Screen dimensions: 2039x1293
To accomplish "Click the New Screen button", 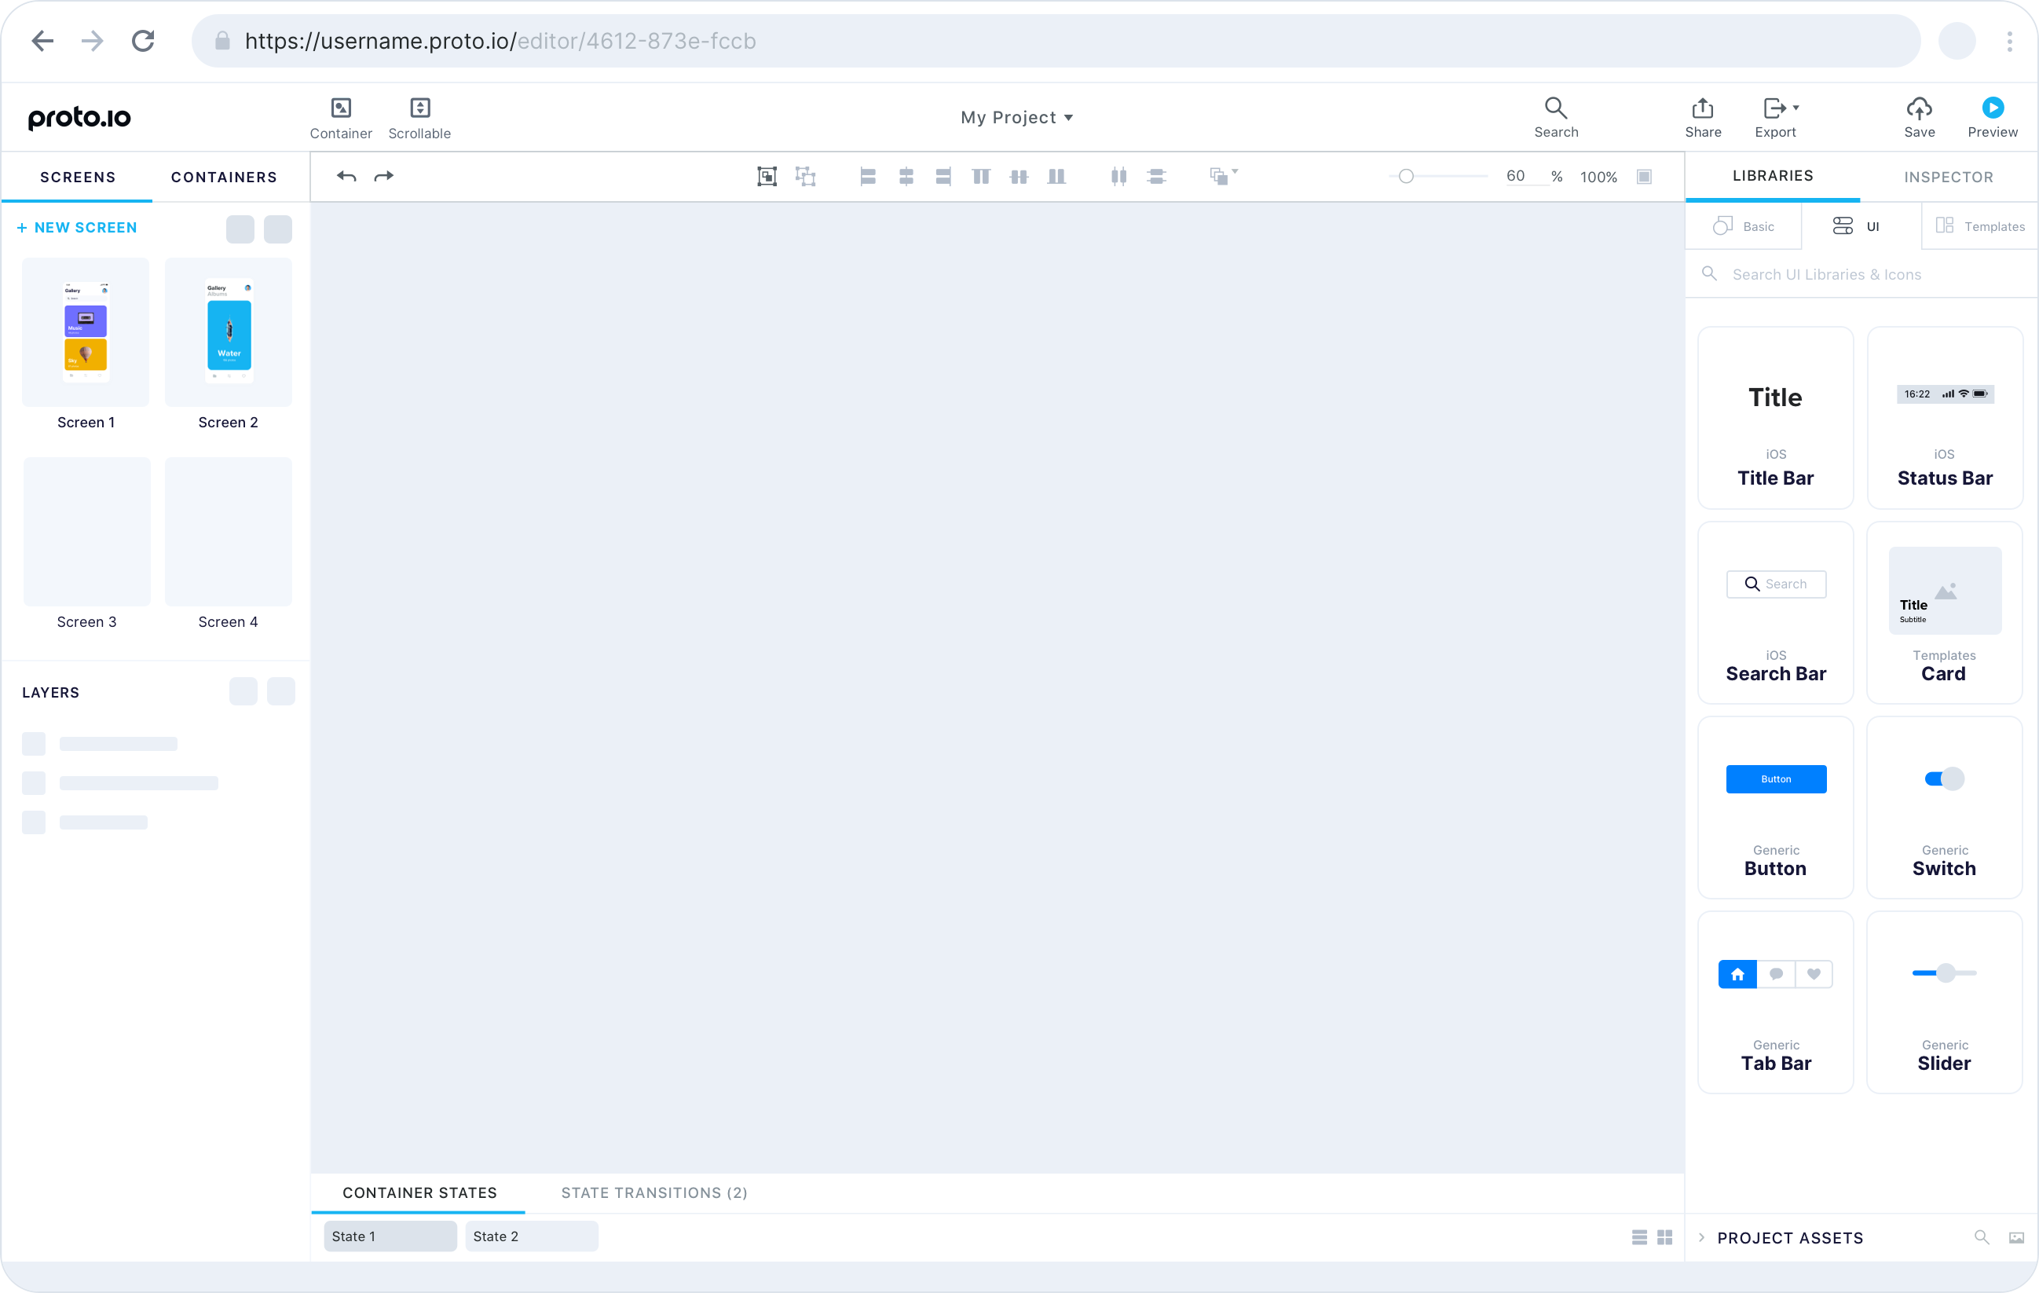I will click(x=77, y=228).
